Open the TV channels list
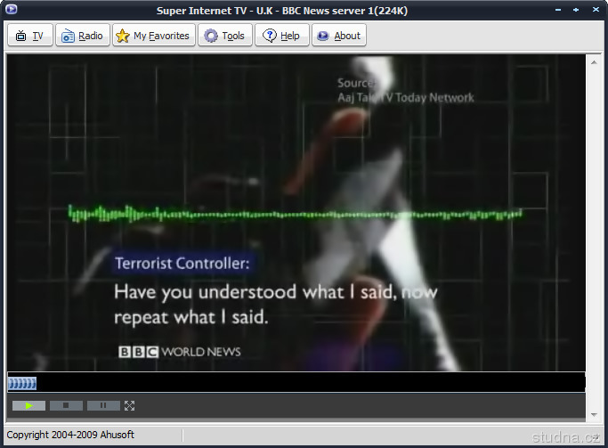 coord(30,36)
